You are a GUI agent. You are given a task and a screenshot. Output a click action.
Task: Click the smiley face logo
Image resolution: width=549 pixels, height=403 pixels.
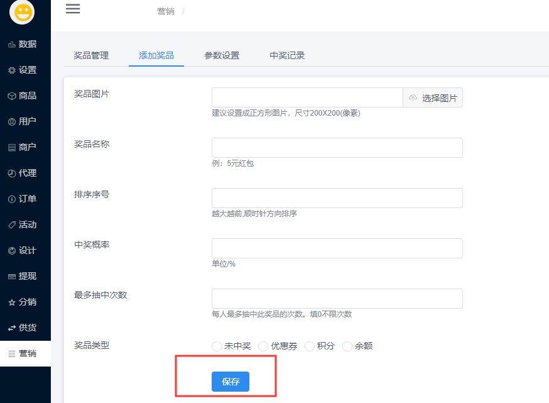[x=22, y=12]
